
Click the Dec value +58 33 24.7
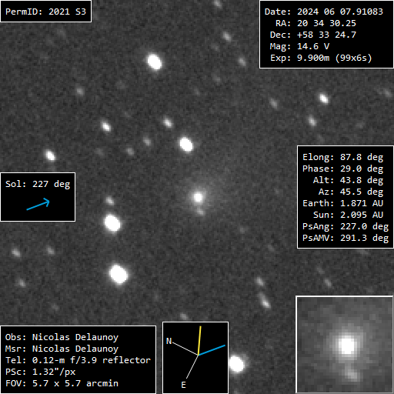coord(326,35)
